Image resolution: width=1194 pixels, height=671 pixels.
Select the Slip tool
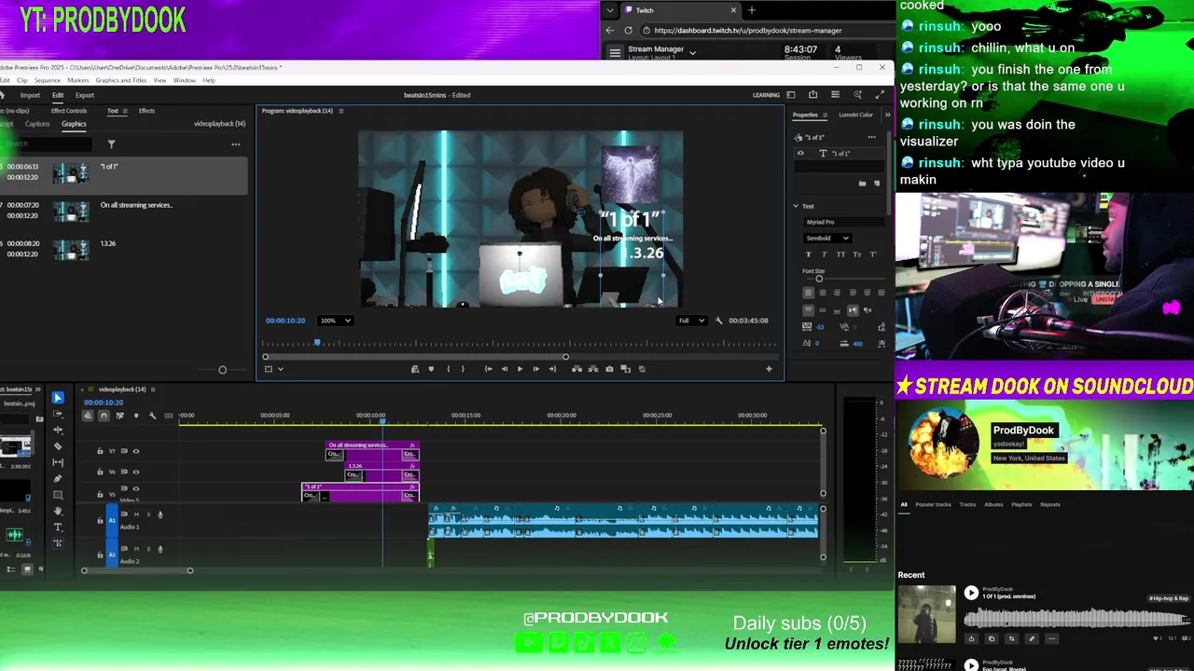pos(58,462)
